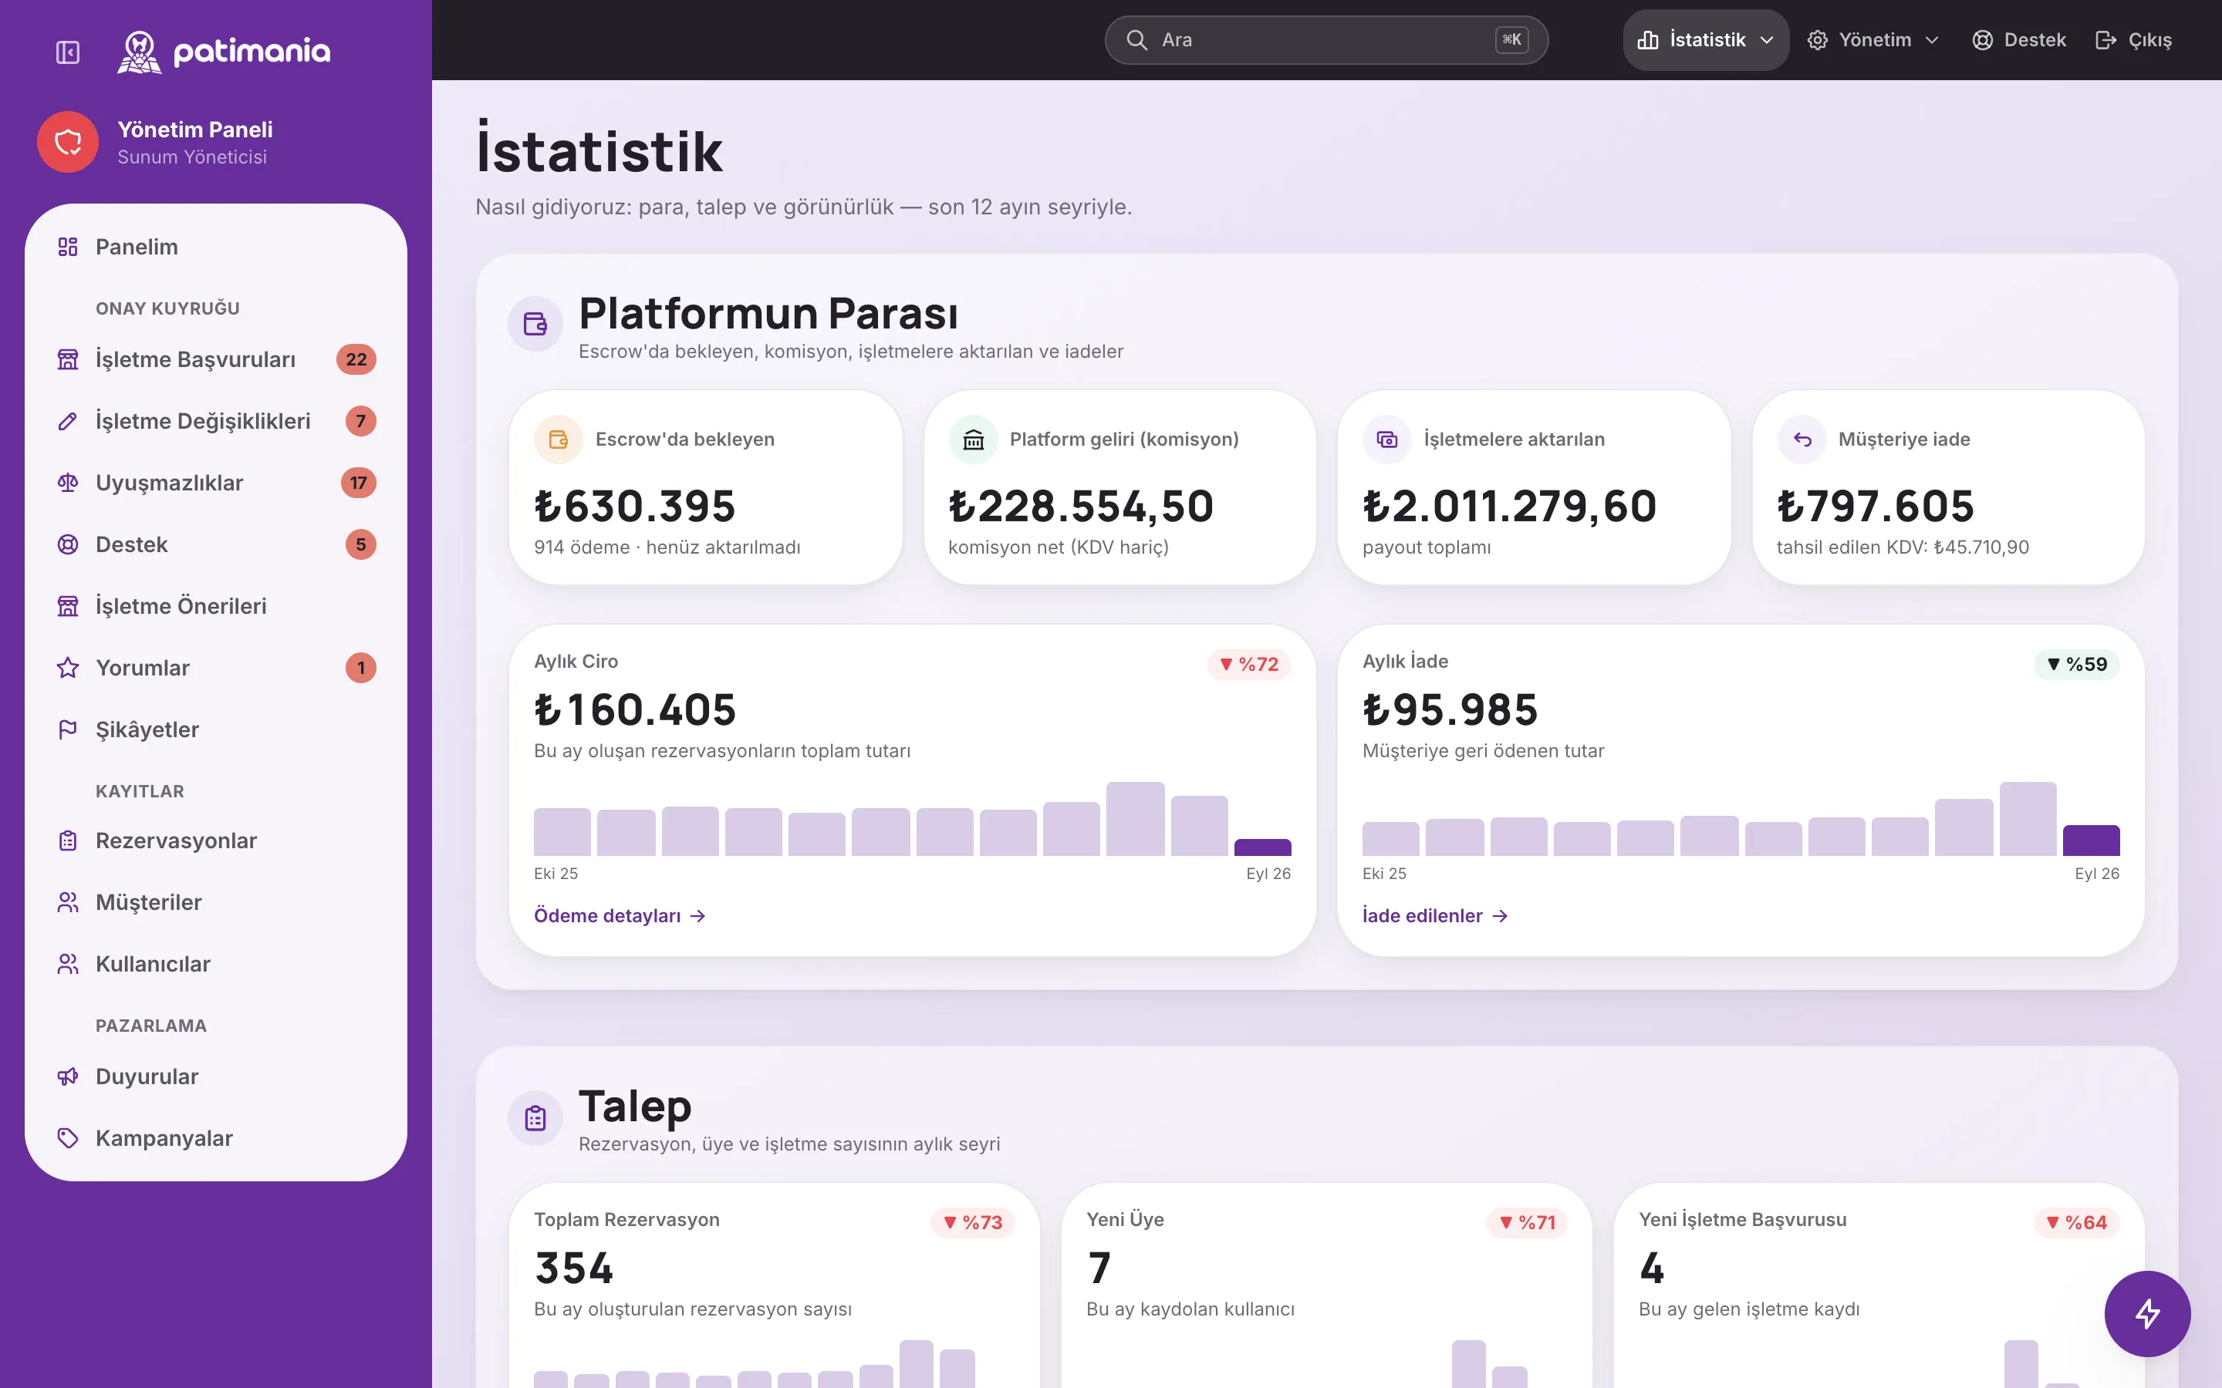This screenshot has width=2222, height=1388.
Task: Follow the İade edilenler link
Action: 1435,916
